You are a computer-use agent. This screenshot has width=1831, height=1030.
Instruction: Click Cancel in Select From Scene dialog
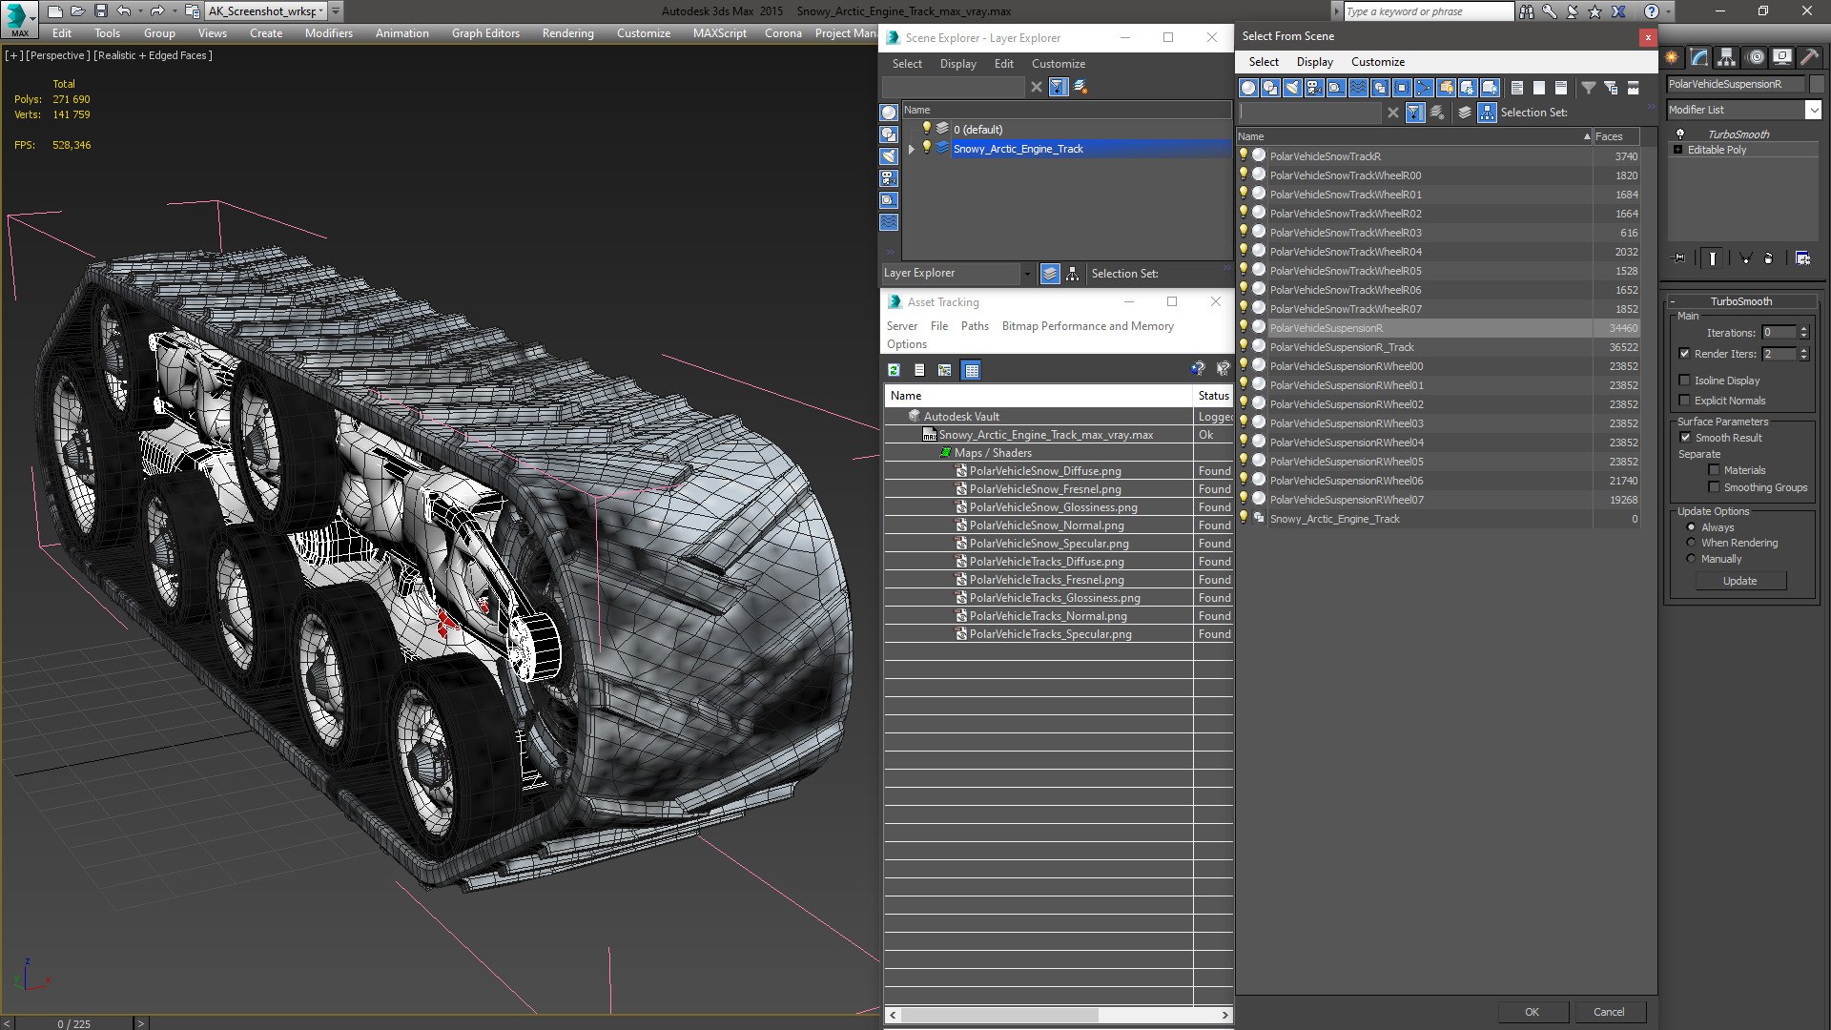[1609, 1012]
